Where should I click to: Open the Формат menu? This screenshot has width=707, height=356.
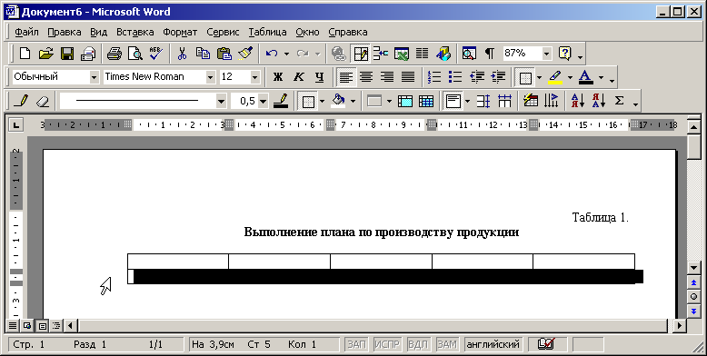point(180,32)
